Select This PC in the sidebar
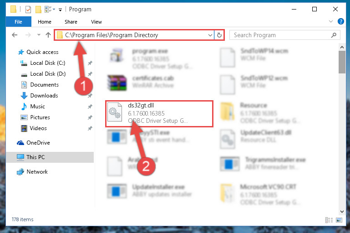The image size is (350, 233). (50, 157)
